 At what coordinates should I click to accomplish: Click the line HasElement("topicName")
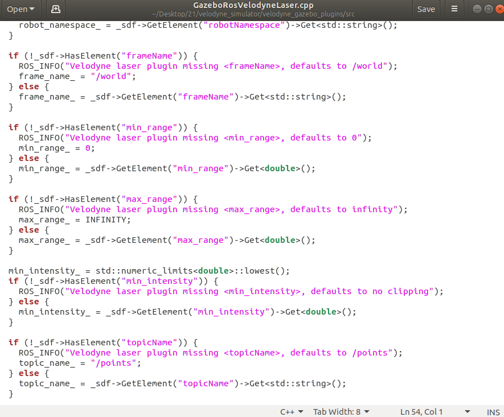click(x=103, y=342)
